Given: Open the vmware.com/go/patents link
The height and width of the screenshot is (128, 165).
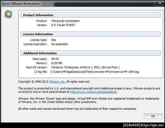Looking at the screenshot, I should pyautogui.click(x=93, y=92).
